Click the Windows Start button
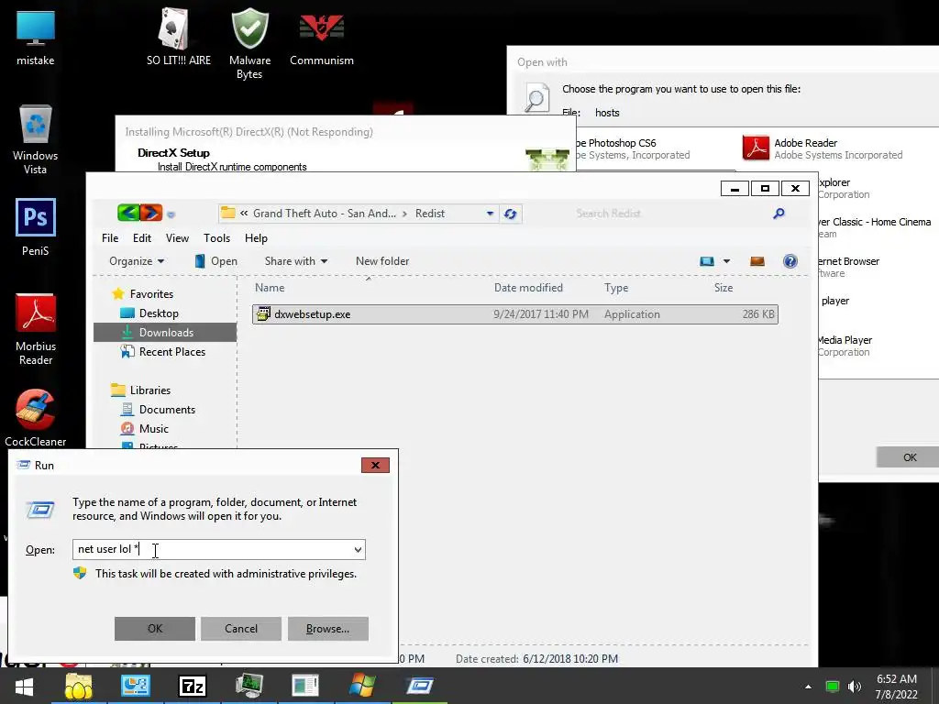This screenshot has width=939, height=704. [x=24, y=686]
